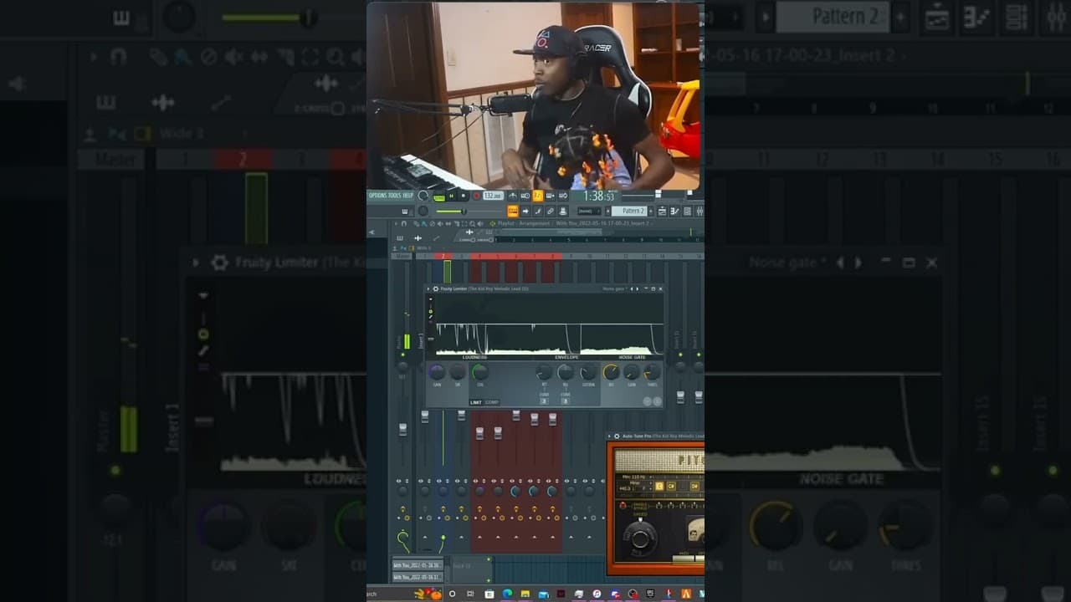The image size is (1071, 602).
Task: Click the noise gate THRES knob
Action: coord(653,372)
